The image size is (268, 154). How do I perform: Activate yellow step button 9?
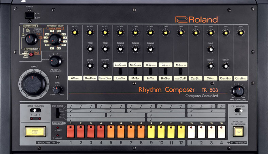click(x=151, y=132)
